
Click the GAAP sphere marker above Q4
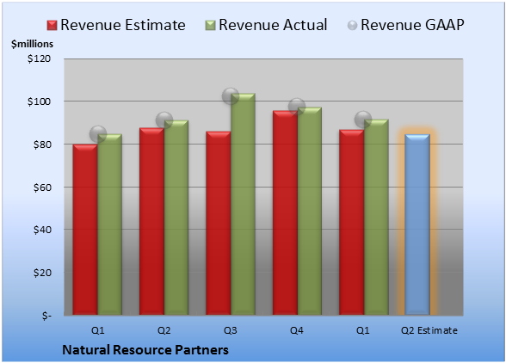point(297,107)
